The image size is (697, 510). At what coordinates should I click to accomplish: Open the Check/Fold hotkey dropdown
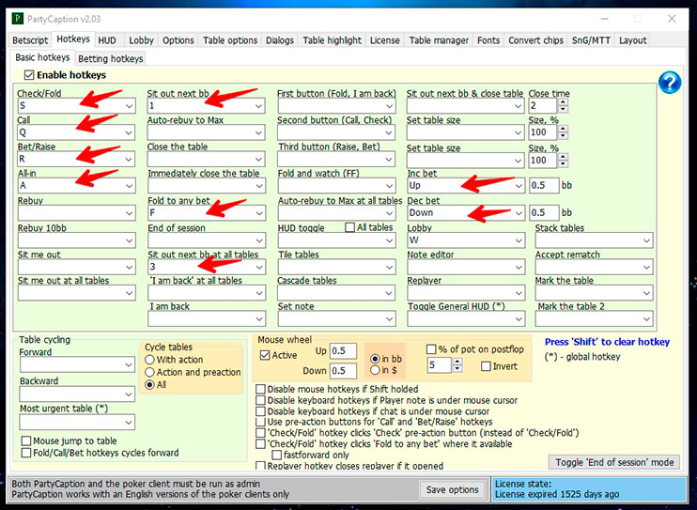pyautogui.click(x=129, y=107)
